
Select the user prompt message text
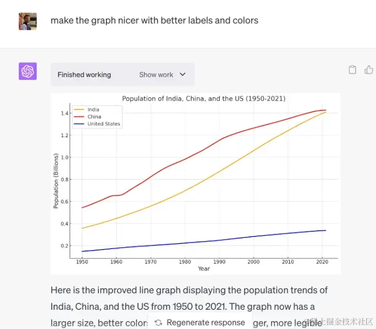point(155,21)
